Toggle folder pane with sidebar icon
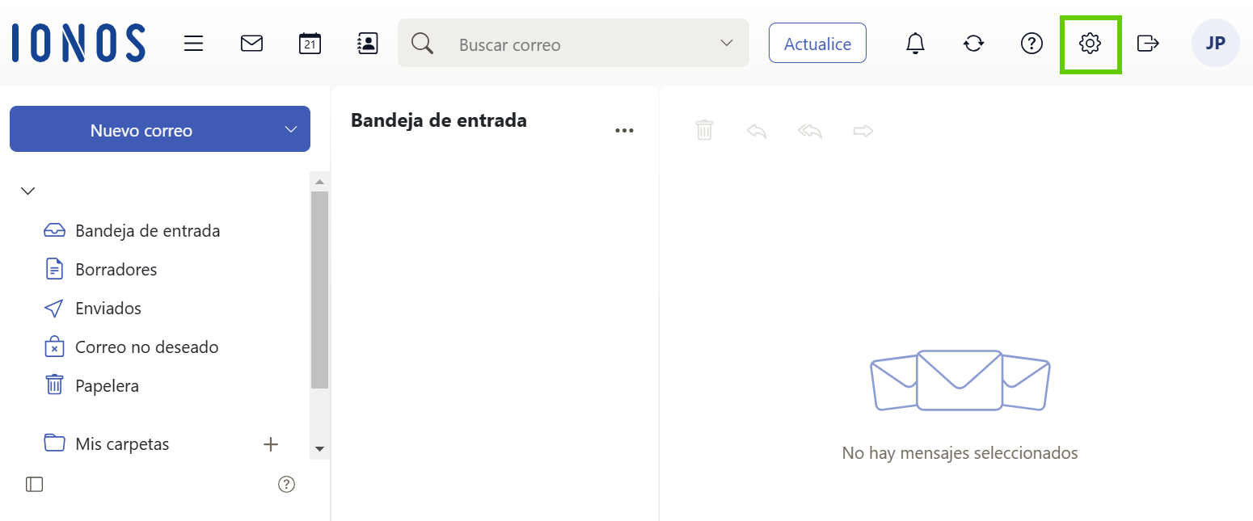Image resolution: width=1253 pixels, height=521 pixels. point(34,484)
